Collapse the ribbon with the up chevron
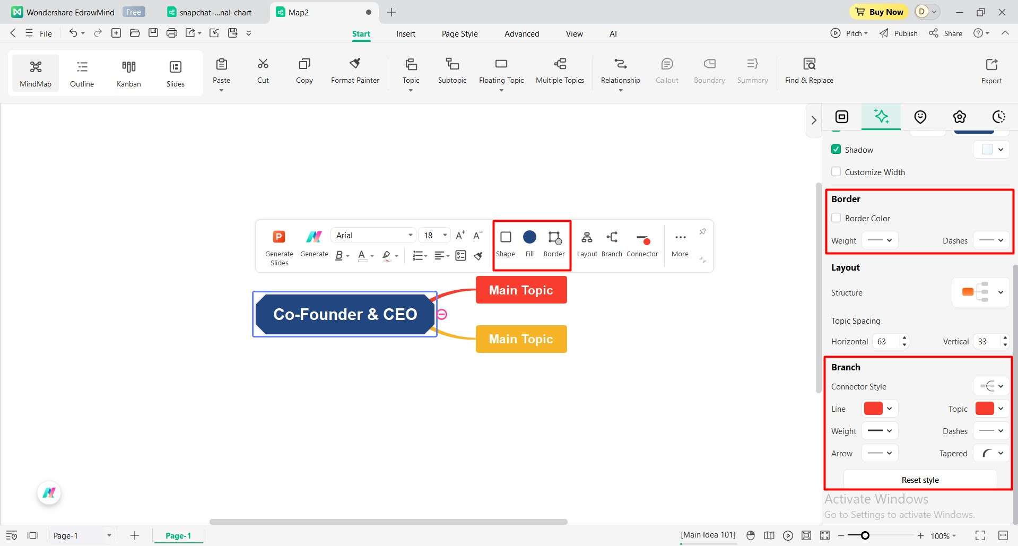This screenshot has width=1018, height=546. tap(1005, 33)
